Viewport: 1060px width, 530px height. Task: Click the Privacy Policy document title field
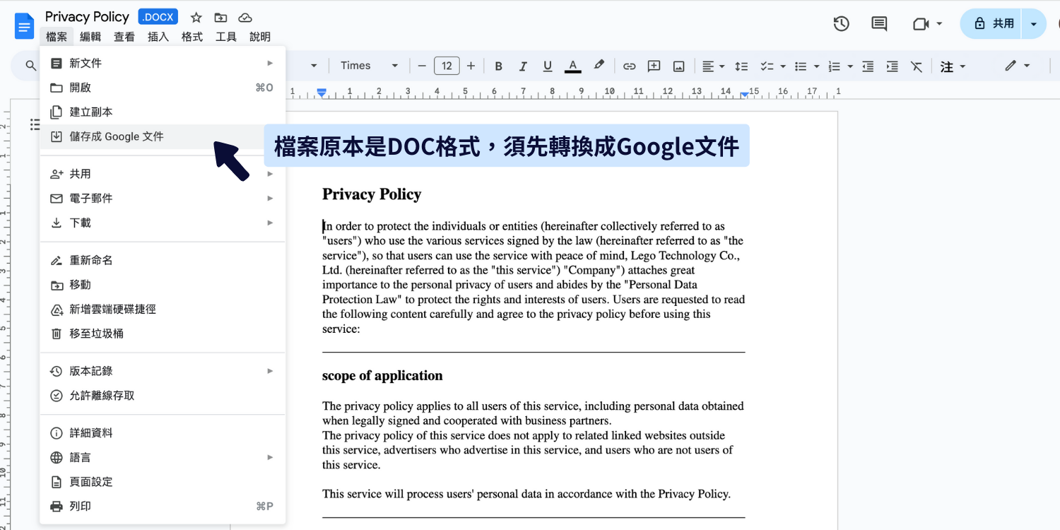pyautogui.click(x=87, y=17)
